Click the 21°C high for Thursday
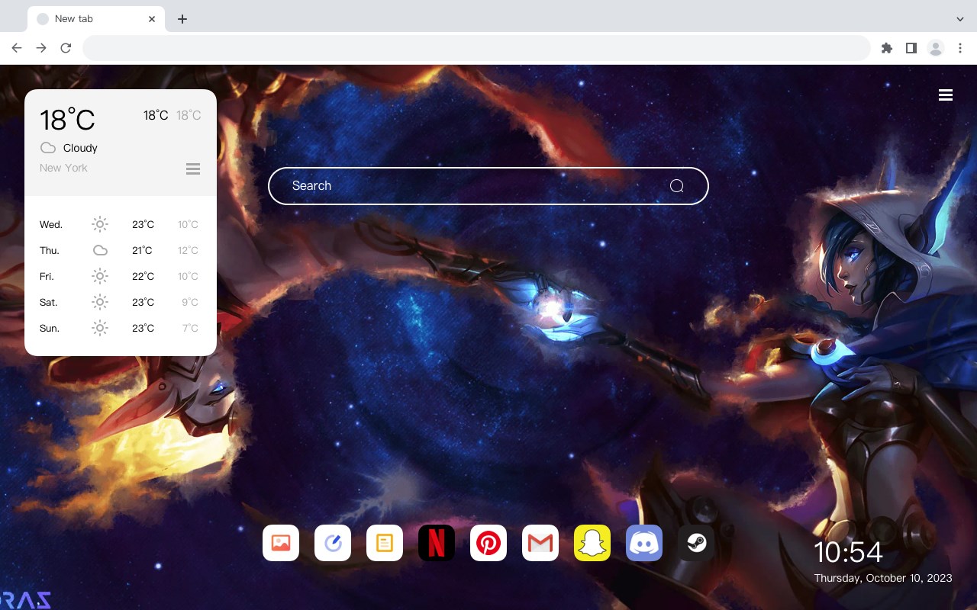This screenshot has height=610, width=977. (142, 250)
